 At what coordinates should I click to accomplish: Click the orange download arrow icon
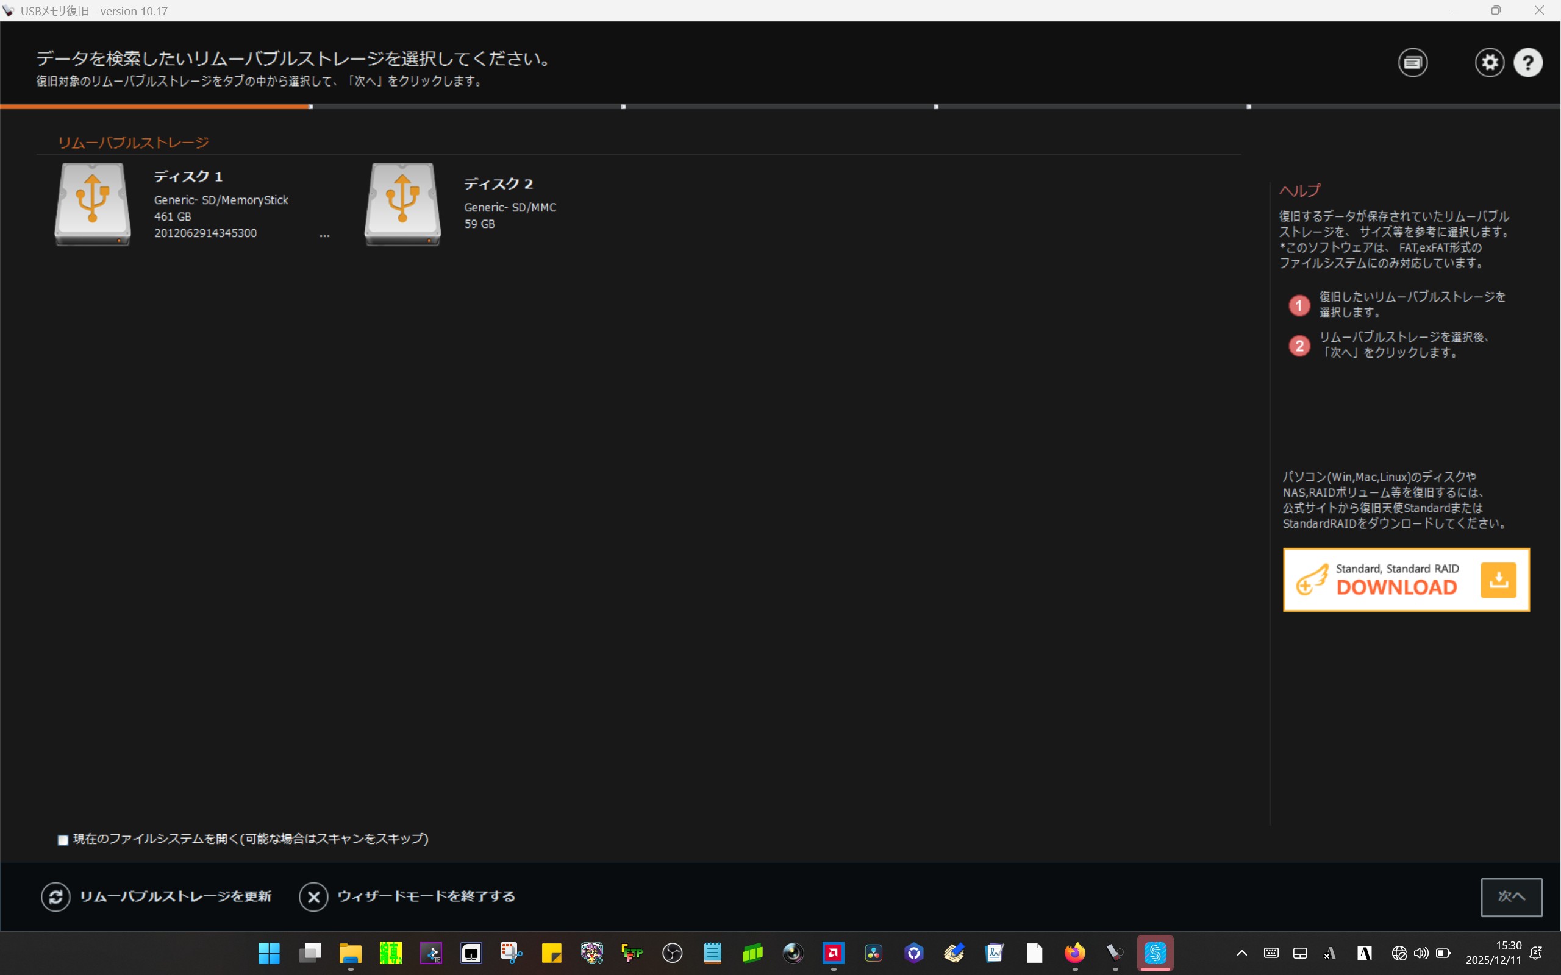1498,580
